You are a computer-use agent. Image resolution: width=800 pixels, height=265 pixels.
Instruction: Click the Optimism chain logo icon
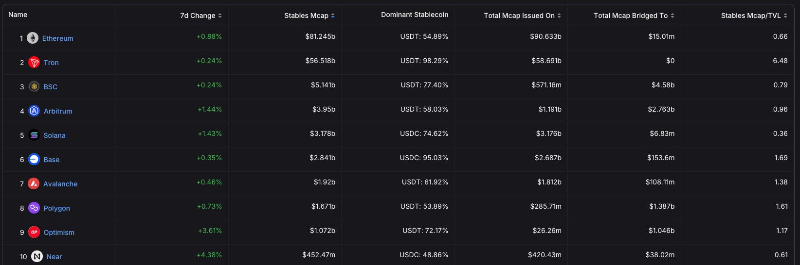point(34,232)
